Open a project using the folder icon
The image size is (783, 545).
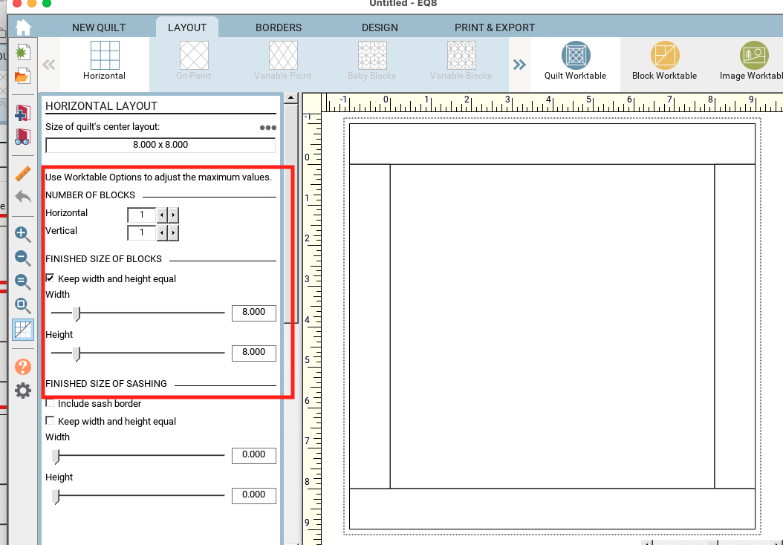(22, 76)
